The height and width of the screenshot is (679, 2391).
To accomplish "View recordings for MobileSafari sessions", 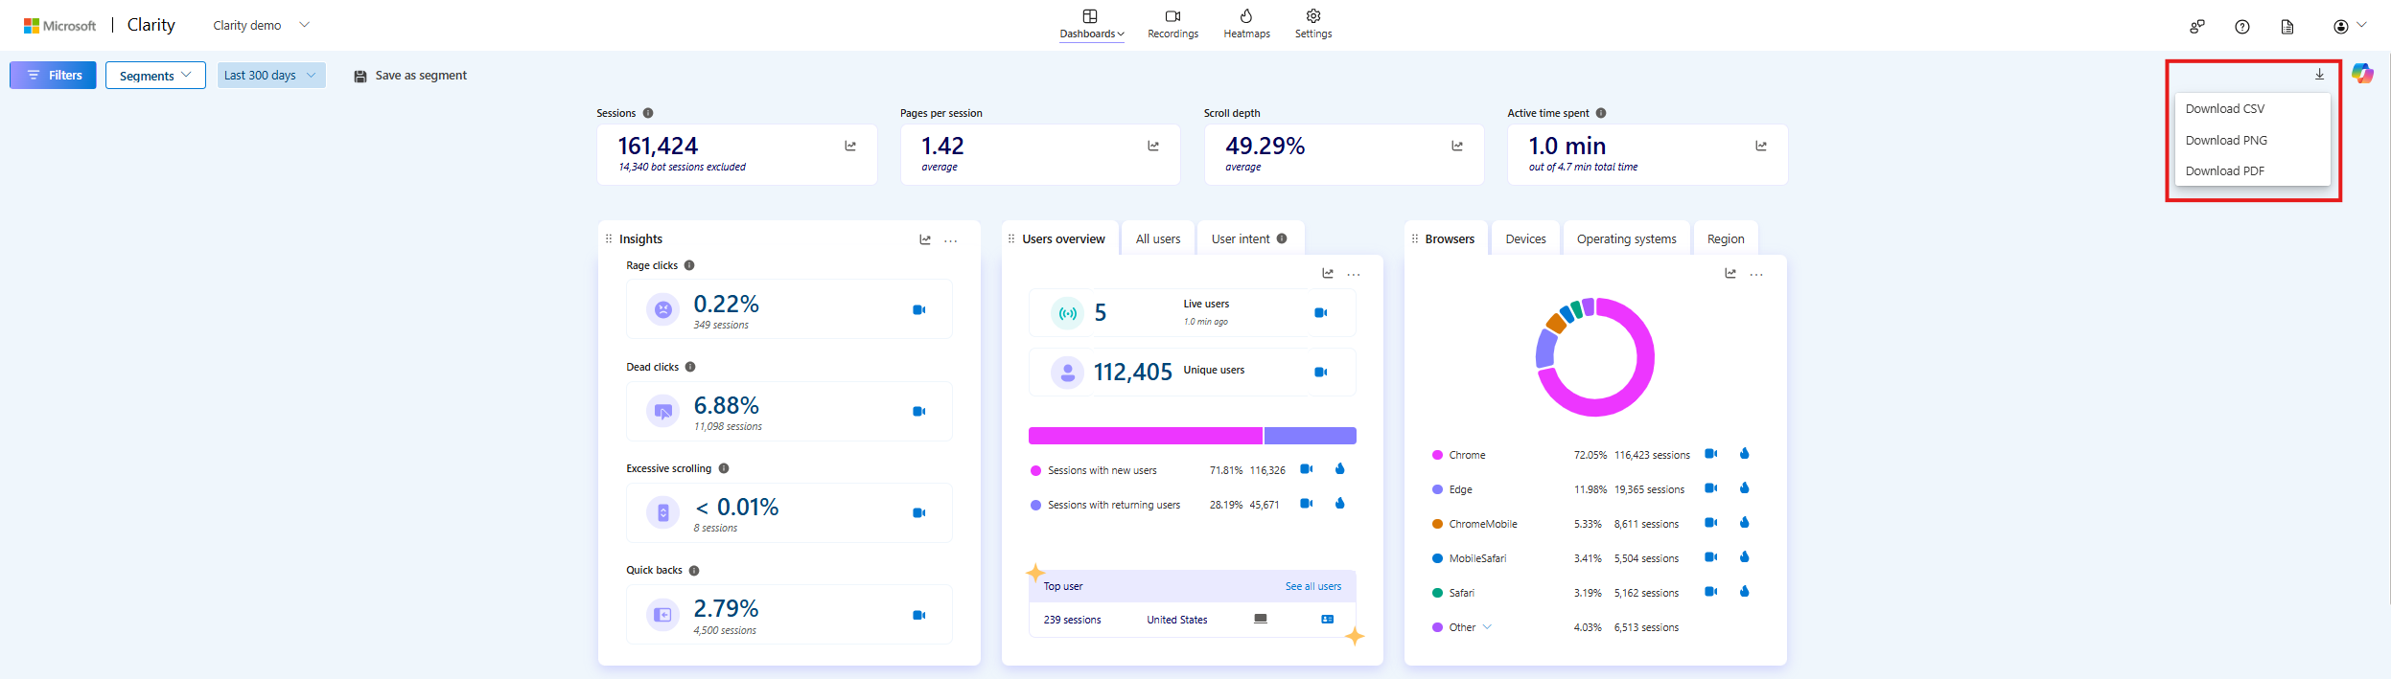I will click(x=1710, y=556).
